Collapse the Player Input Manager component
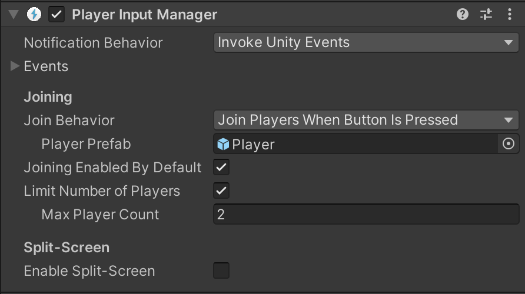The width and height of the screenshot is (525, 294). 14,14
